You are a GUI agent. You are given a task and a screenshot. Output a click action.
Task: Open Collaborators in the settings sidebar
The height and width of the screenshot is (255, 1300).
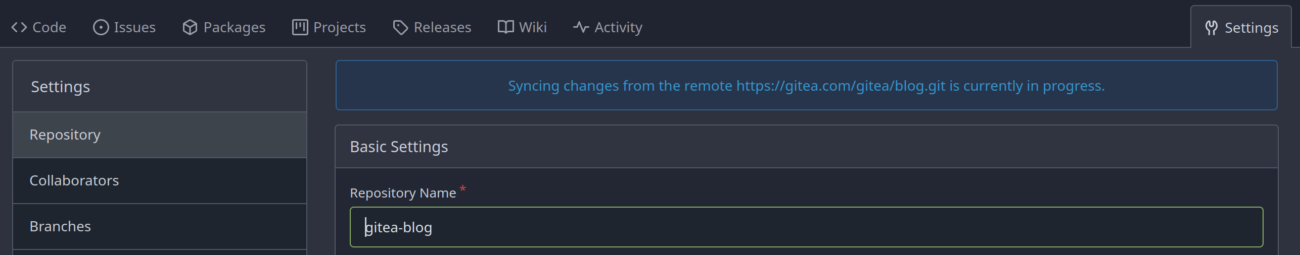[160, 181]
